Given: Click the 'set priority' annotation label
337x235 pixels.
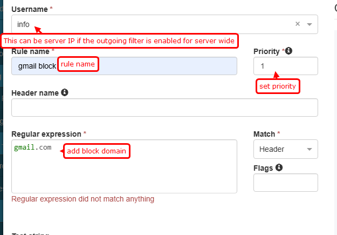Looking at the screenshot, I should tap(278, 86).
